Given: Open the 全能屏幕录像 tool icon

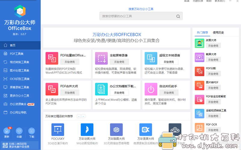Looking at the screenshot, I should point(101,58).
